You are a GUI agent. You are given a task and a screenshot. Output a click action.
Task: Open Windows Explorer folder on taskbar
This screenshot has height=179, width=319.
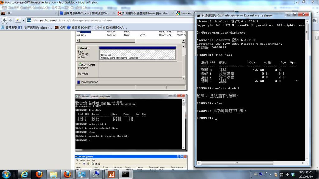(53, 174)
